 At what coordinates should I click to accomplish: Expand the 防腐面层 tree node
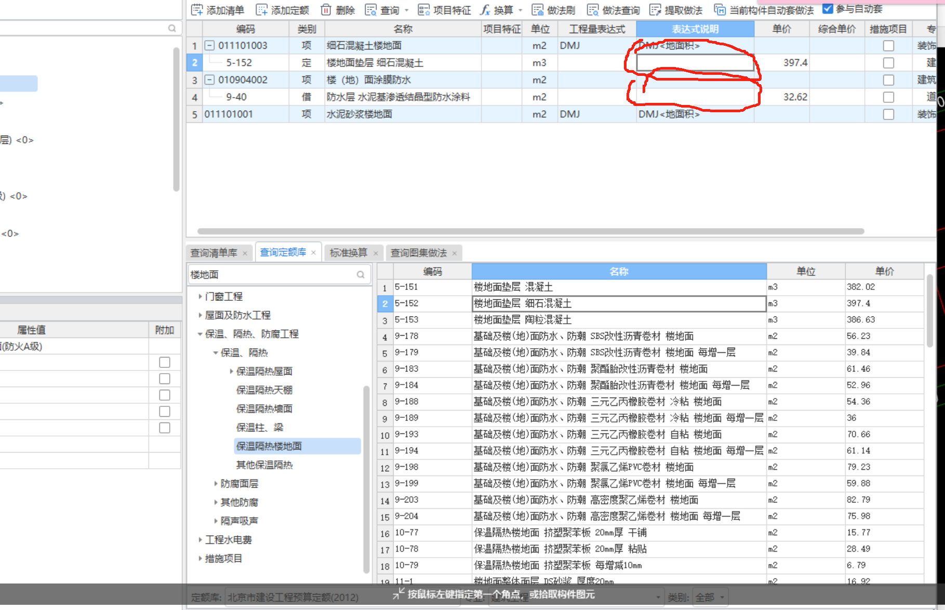click(216, 484)
